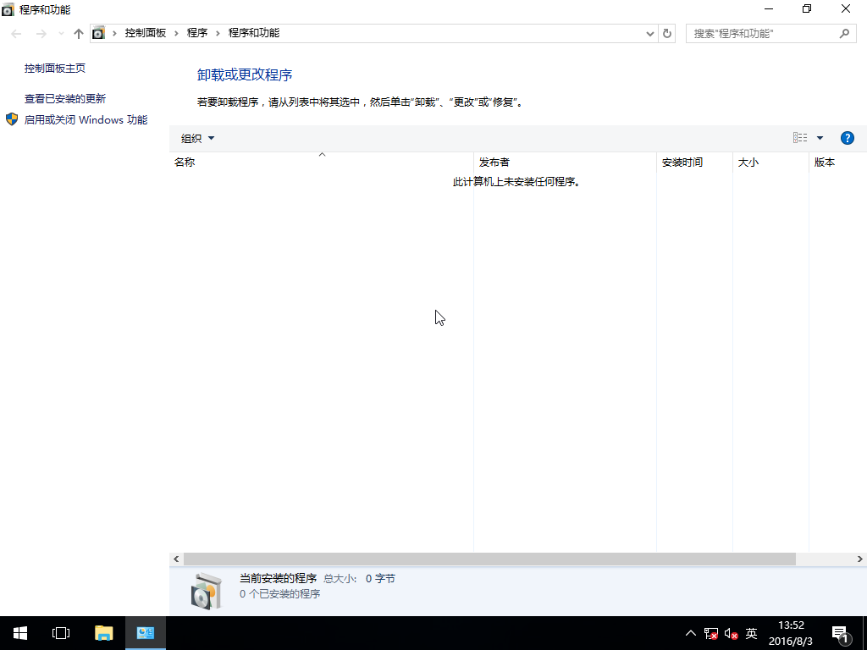Show hidden system tray icons
This screenshot has height=650, width=867.
coord(691,633)
